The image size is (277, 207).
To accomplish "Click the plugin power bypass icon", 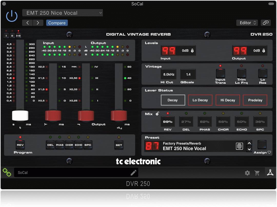I will tap(12, 16).
